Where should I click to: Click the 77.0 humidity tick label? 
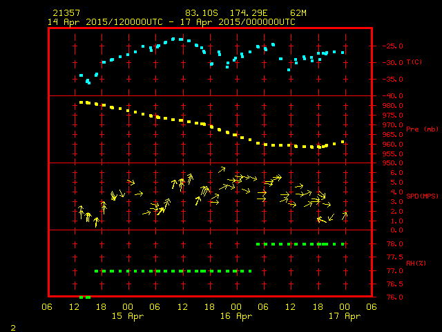tap(394, 271)
